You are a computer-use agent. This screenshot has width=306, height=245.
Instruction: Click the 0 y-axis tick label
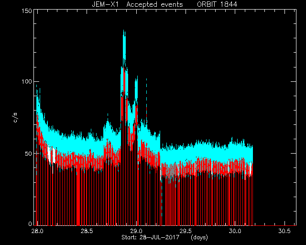coord(30,223)
